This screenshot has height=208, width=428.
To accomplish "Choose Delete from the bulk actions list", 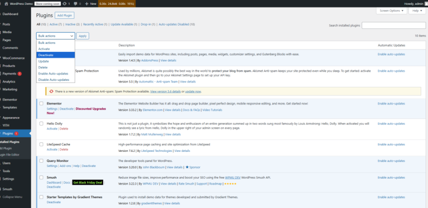I will [56, 67].
